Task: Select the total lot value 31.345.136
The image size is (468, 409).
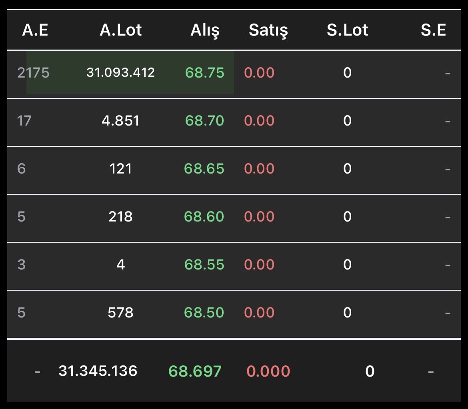Action: (98, 371)
